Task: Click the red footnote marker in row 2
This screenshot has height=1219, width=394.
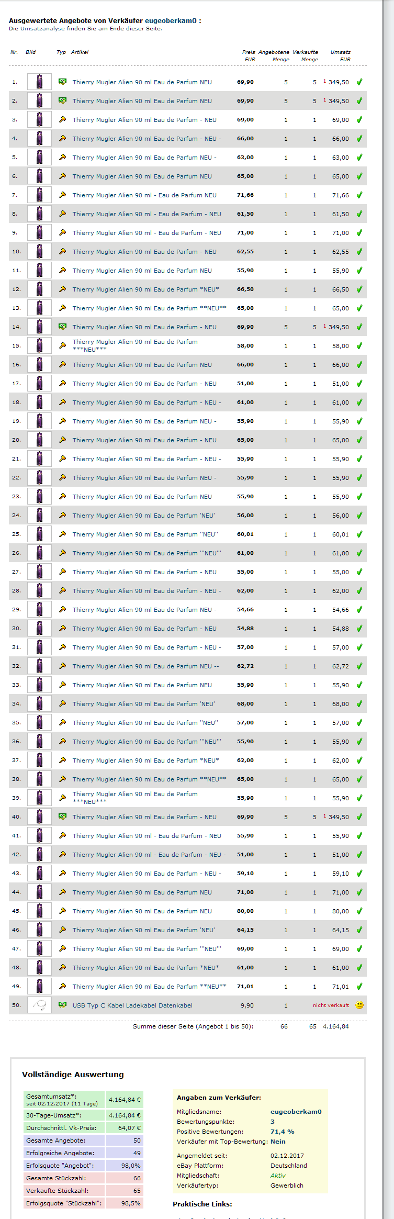Action: coord(324,99)
